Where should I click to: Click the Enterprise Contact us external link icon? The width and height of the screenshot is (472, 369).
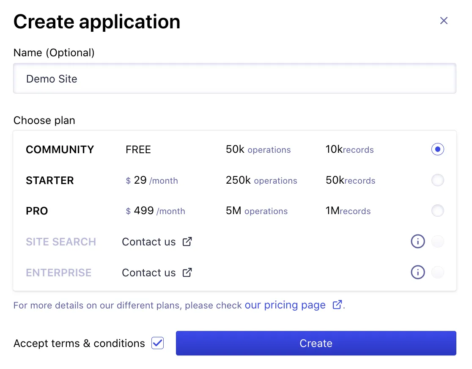[x=187, y=273]
